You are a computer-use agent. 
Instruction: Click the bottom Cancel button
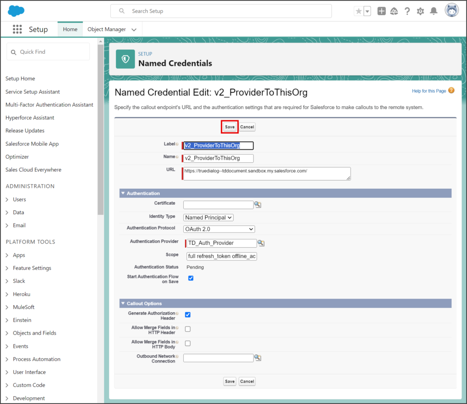coord(247,381)
